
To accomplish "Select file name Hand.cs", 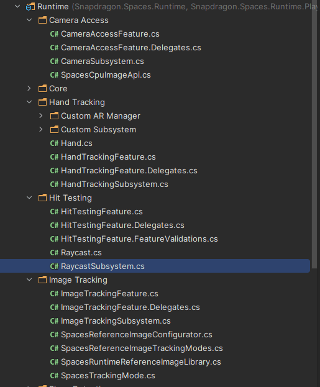I will (x=76, y=143).
